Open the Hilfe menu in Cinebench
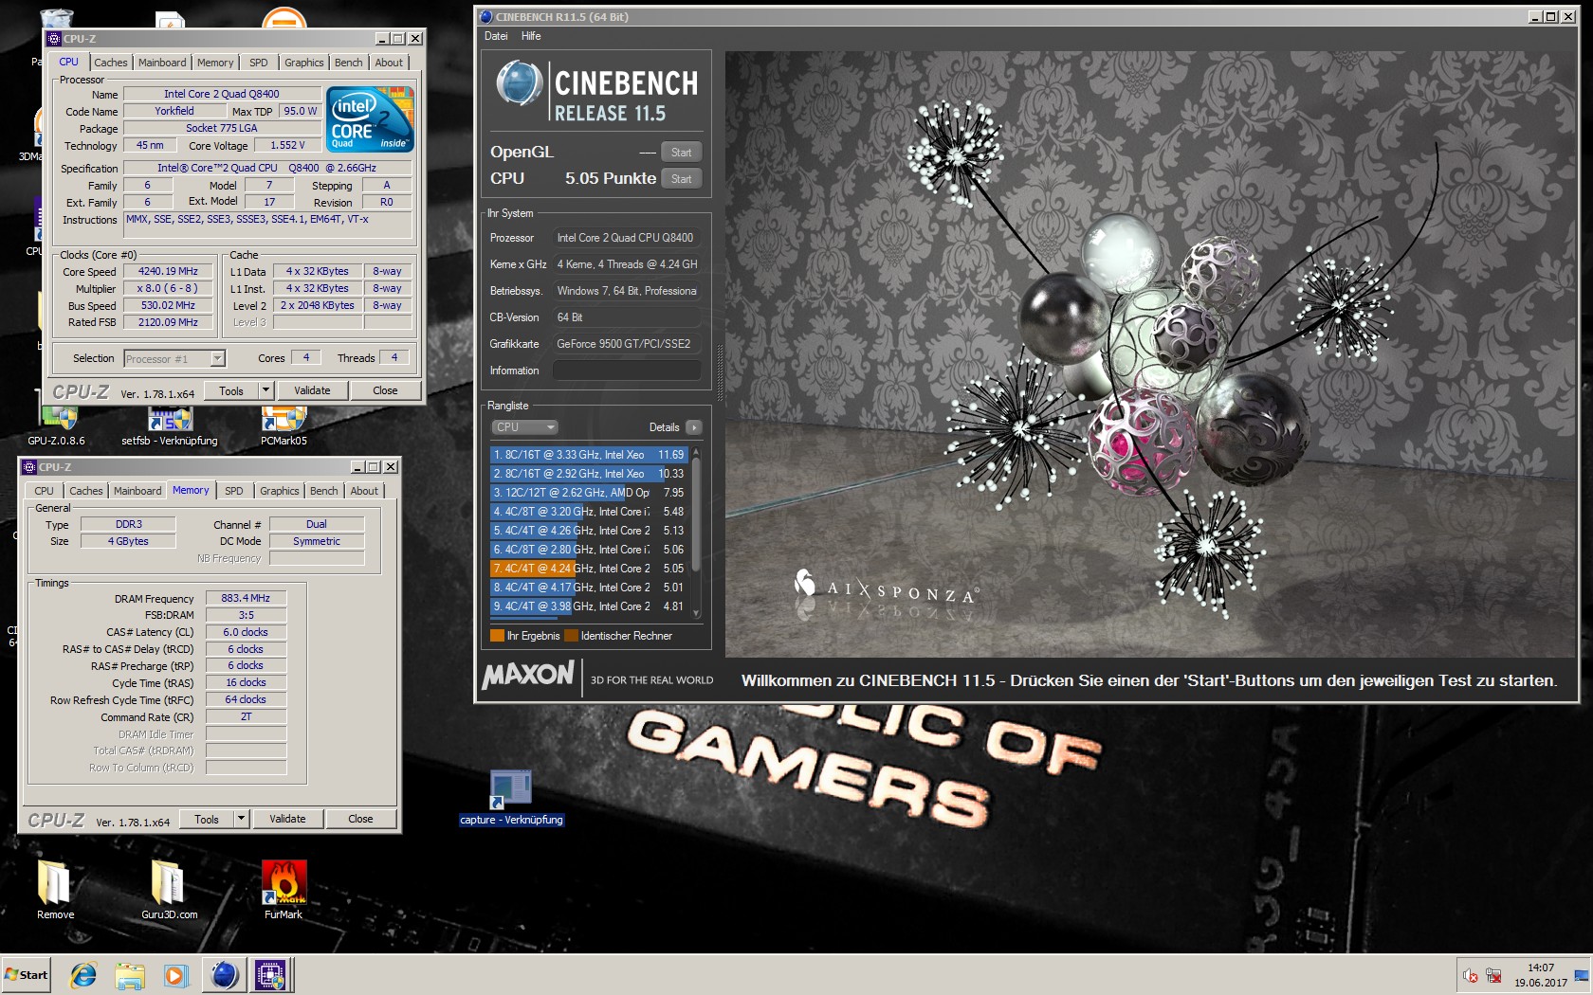Viewport: 1593px width, 995px height. click(531, 36)
